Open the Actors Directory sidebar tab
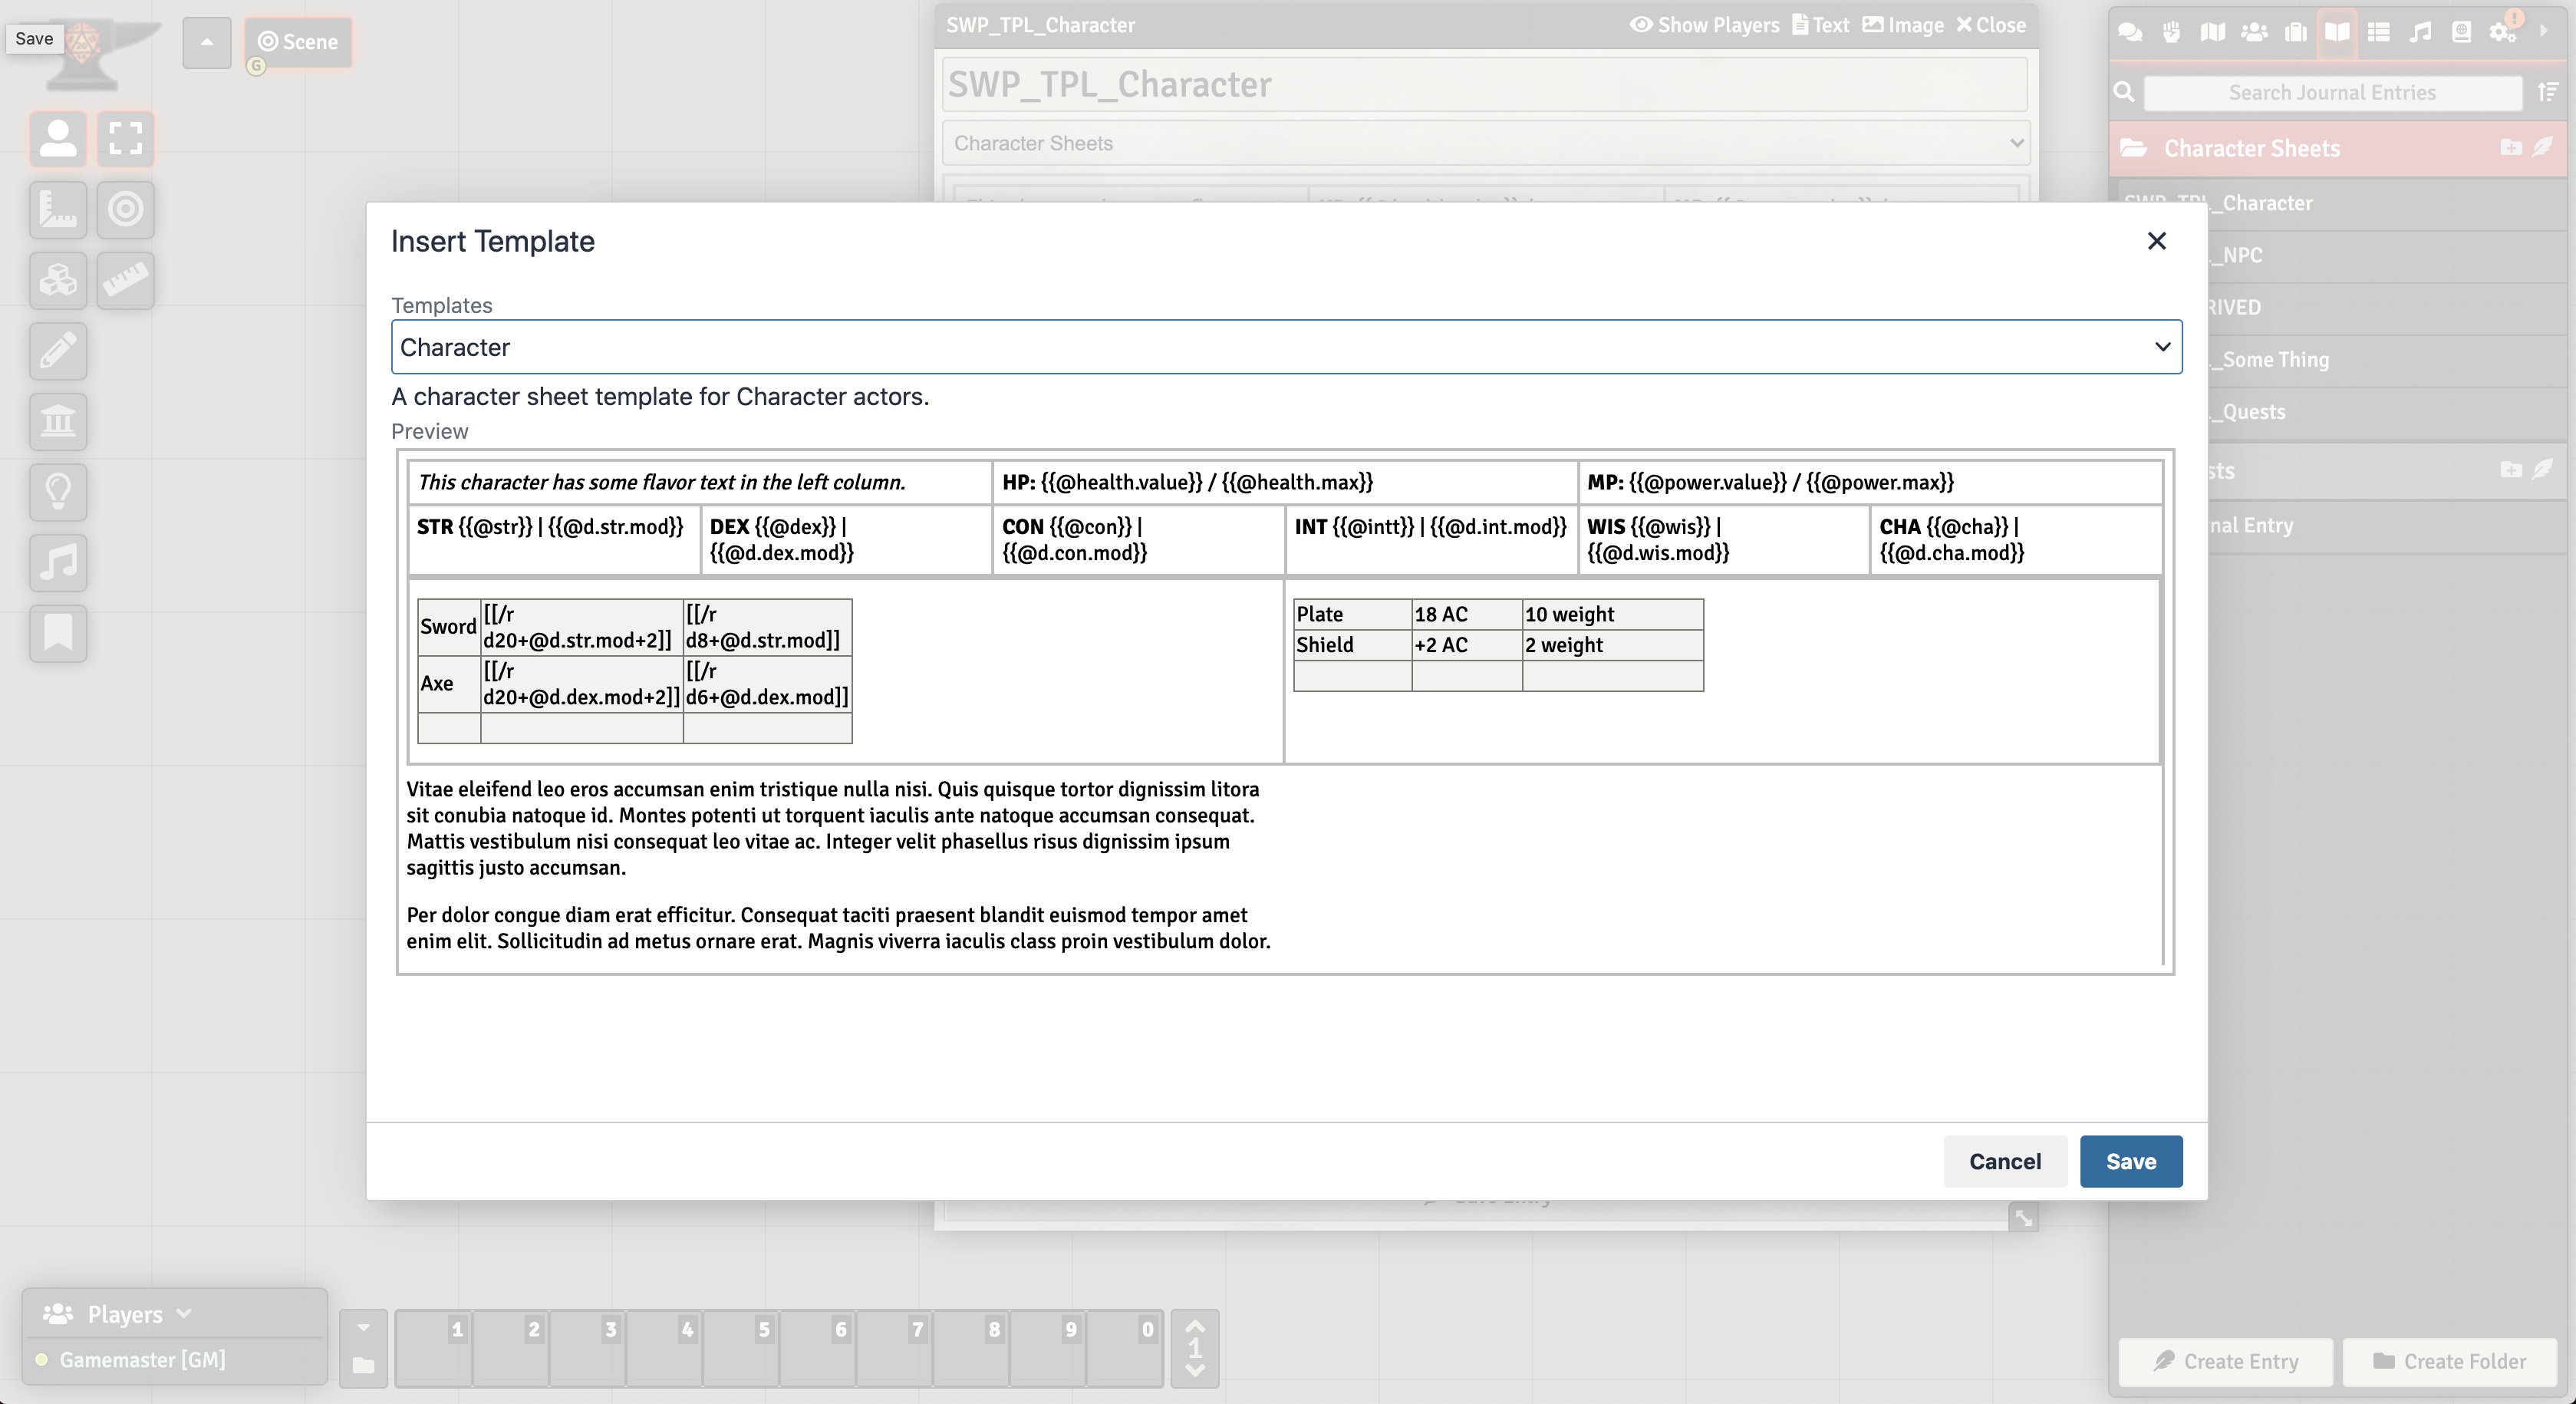The width and height of the screenshot is (2576, 1404). point(2254,32)
